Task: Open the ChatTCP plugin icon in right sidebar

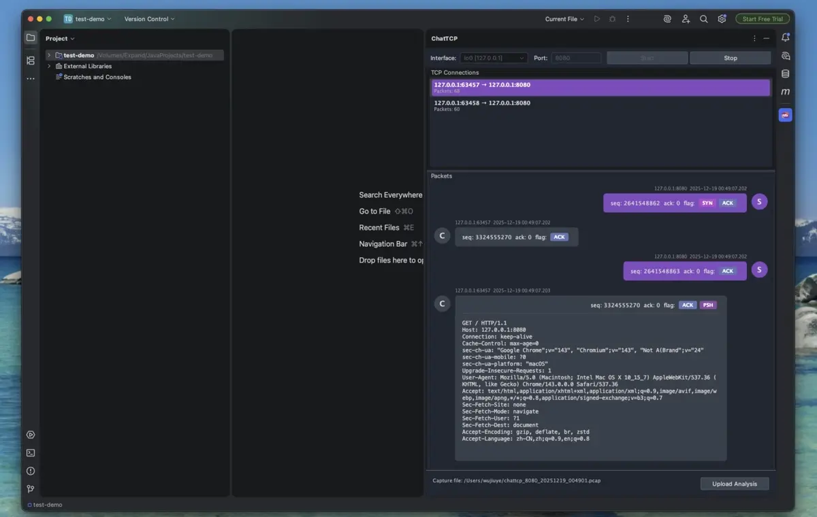Action: 785,114
